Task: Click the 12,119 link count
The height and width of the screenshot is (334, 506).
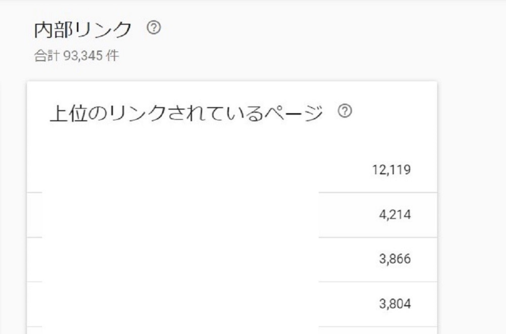Action: 391,170
